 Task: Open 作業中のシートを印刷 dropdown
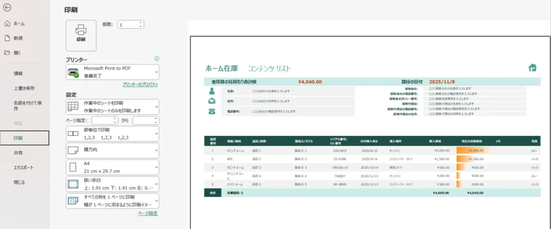pyautogui.click(x=112, y=107)
